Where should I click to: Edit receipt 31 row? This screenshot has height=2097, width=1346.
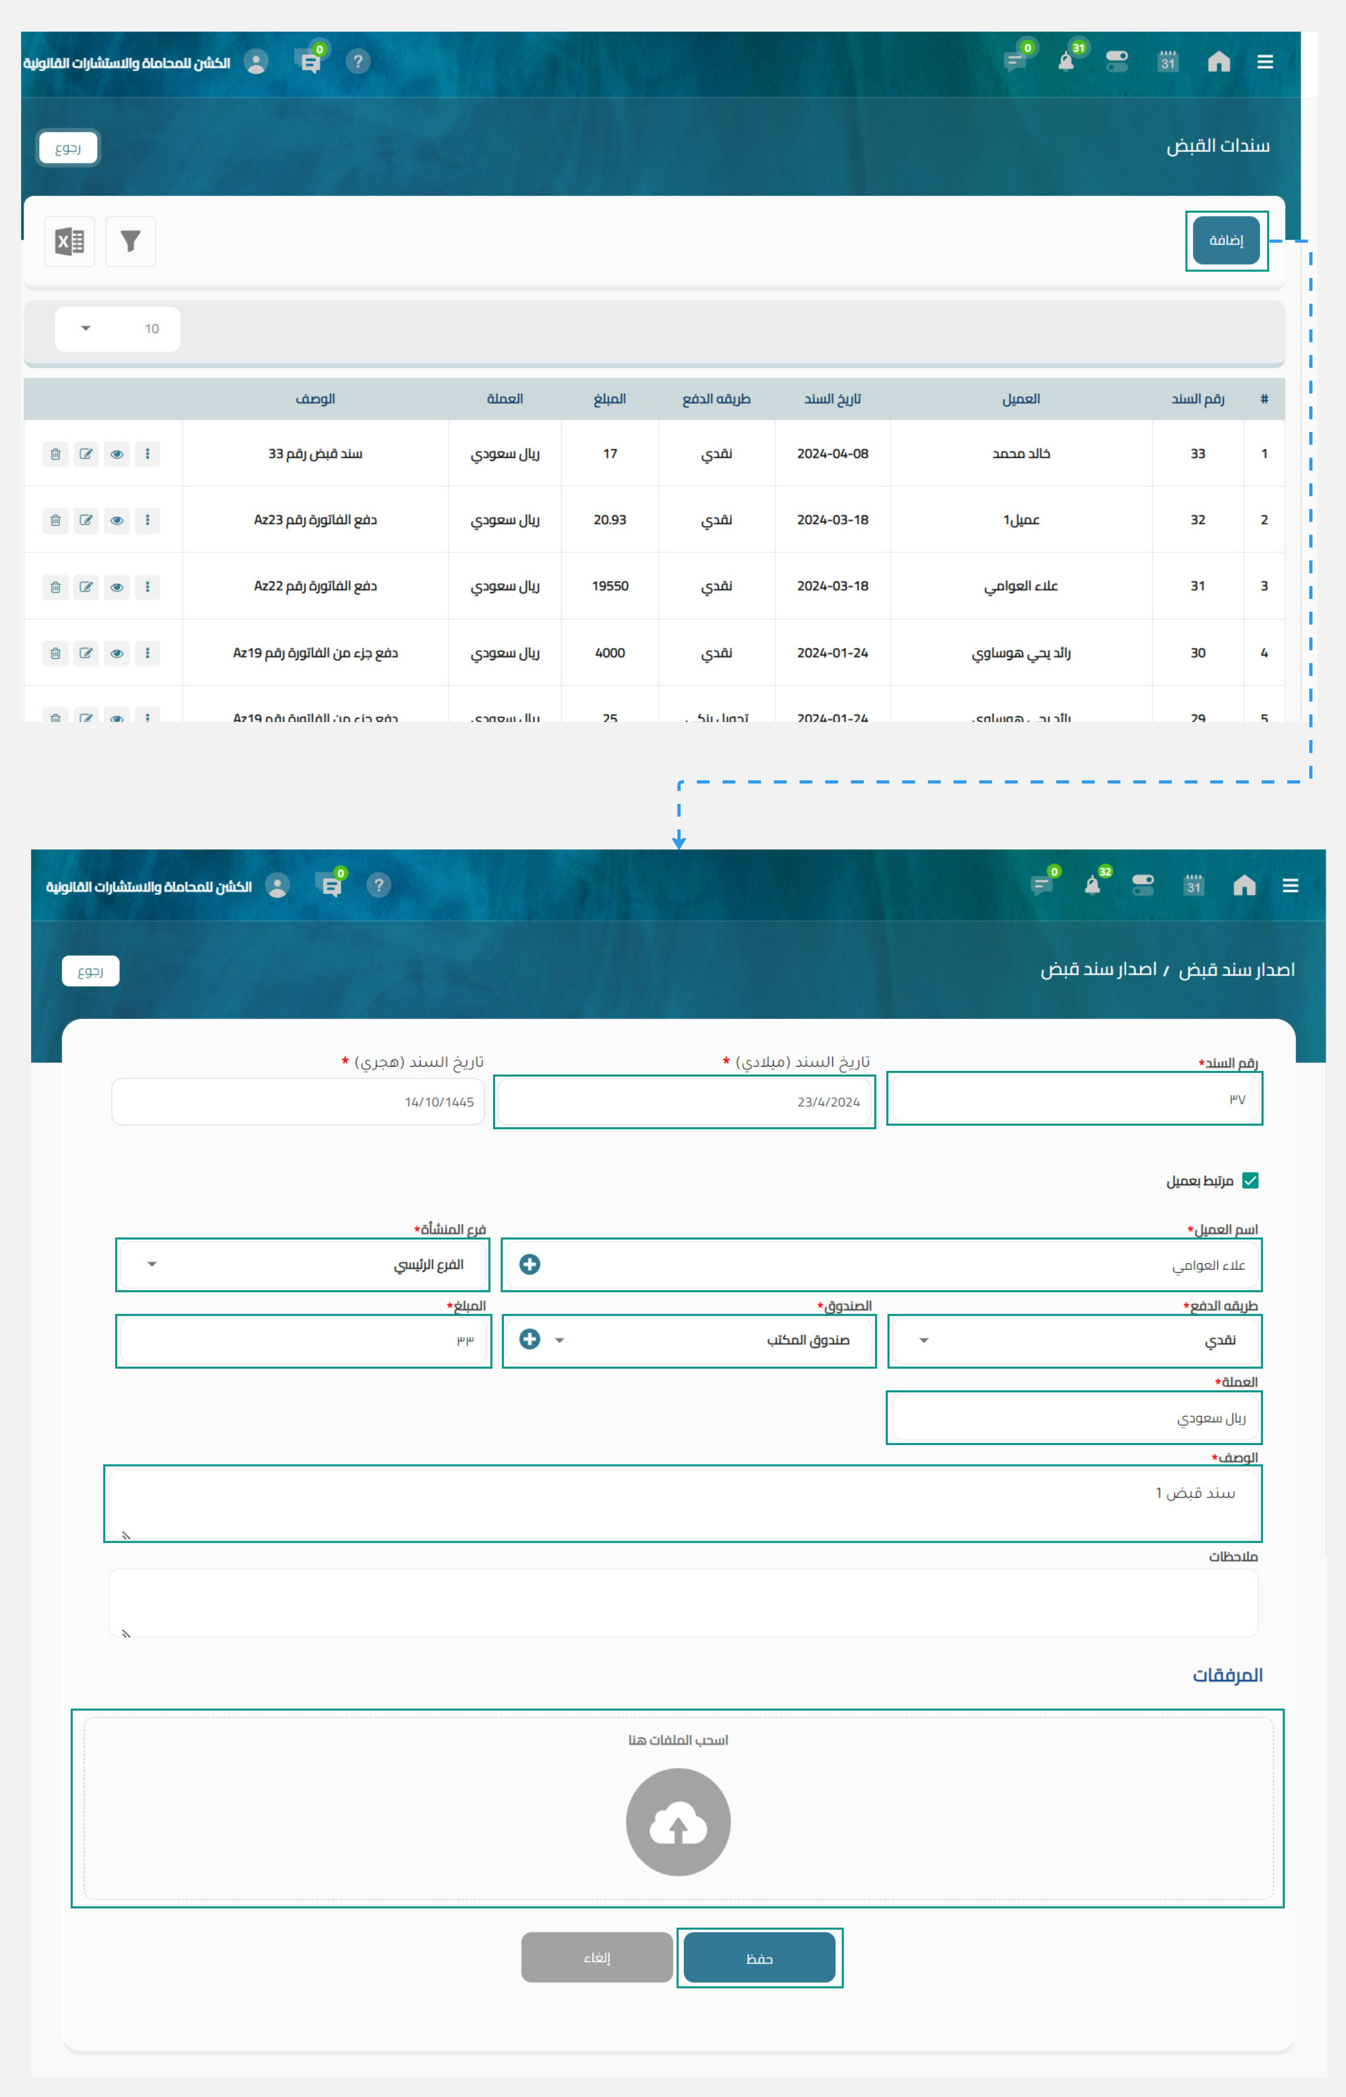click(86, 586)
